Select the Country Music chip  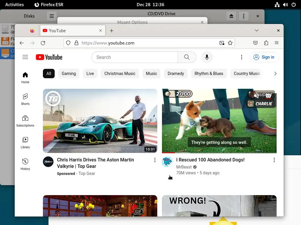point(247,74)
